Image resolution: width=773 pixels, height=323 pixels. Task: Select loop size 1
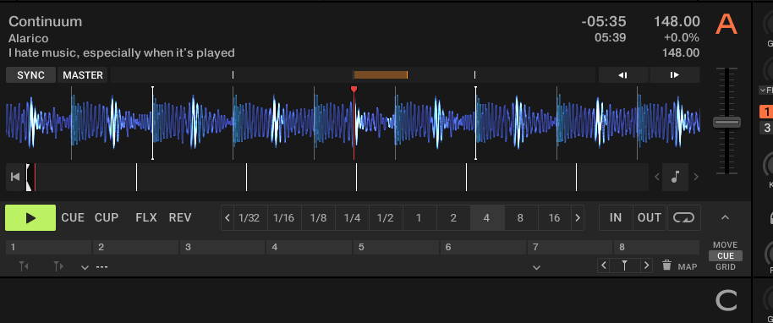tap(419, 218)
